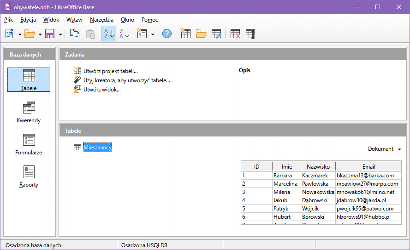Open the Narzędzia menu

pyautogui.click(x=101, y=20)
